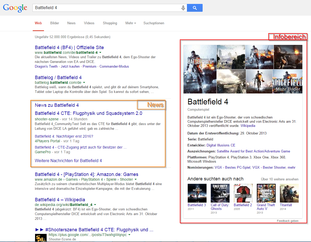Switch to the Bilder tab
Image resolution: width=311 pixels, height=242 pixels.
[54, 23]
